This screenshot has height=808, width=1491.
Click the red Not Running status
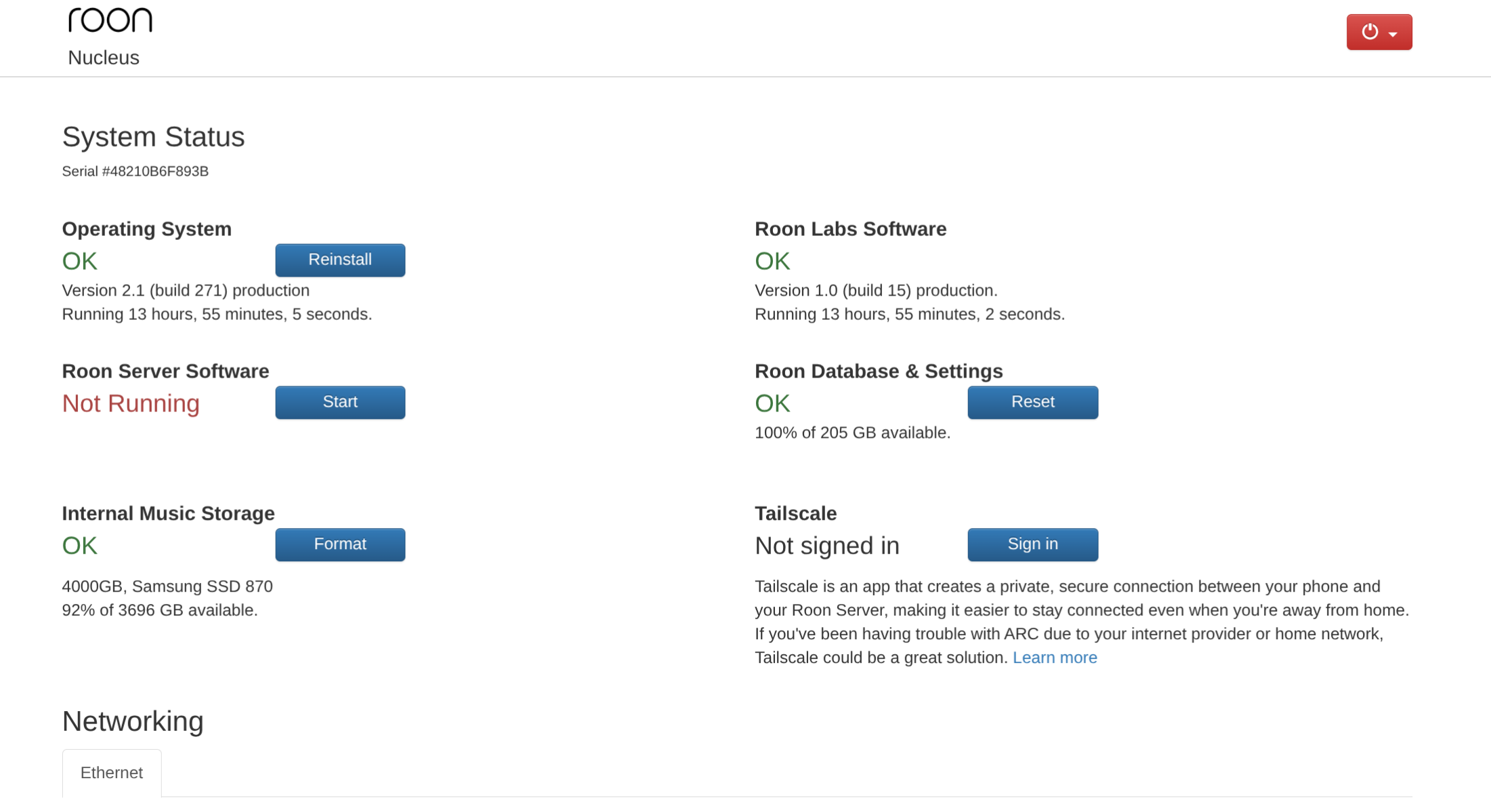(x=131, y=404)
